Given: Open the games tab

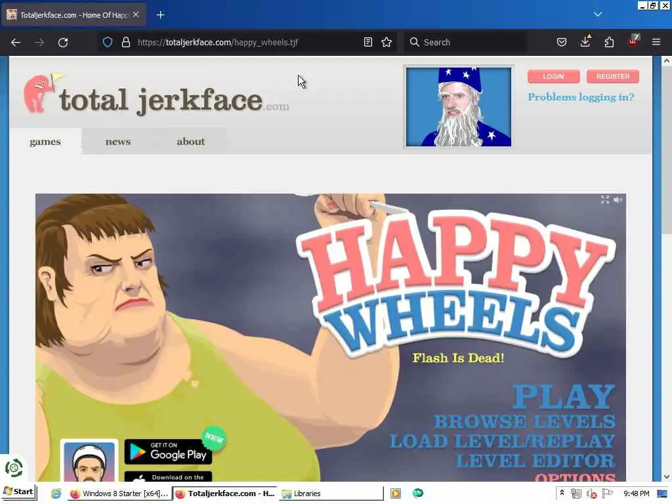Looking at the screenshot, I should tap(45, 142).
